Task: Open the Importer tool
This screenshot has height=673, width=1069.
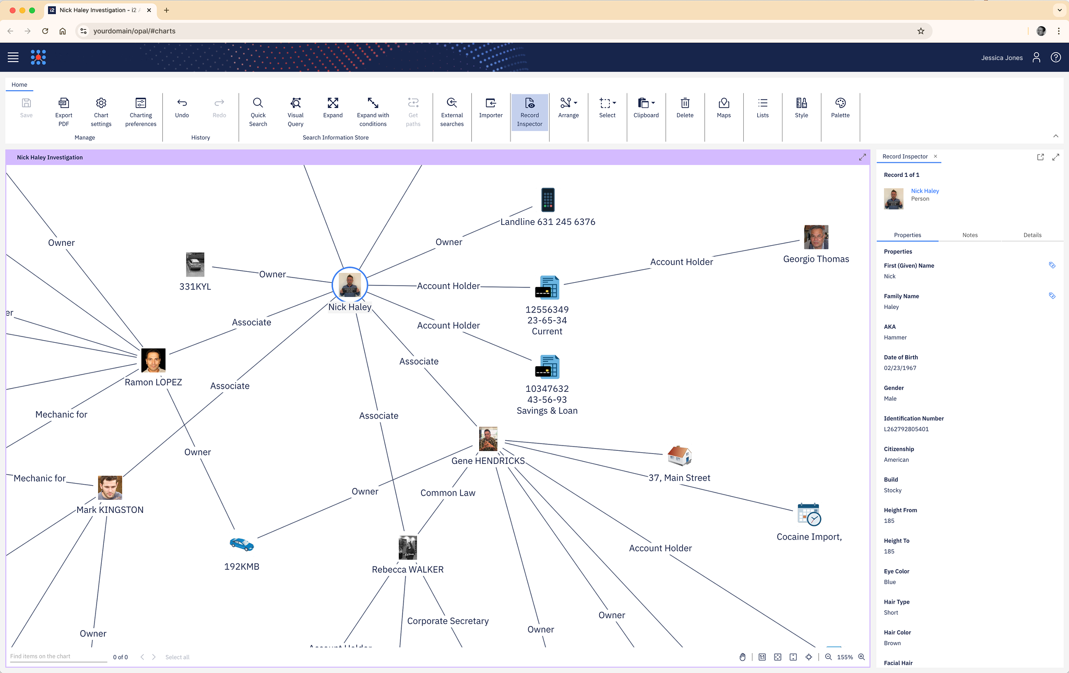Action: pos(491,107)
